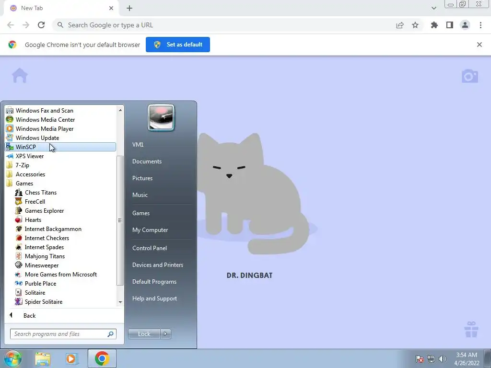This screenshot has width=491, height=368.
Task: Open tab search chevron
Action: pos(433,8)
